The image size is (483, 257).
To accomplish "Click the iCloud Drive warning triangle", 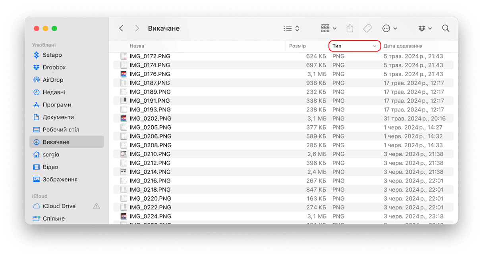I will point(96,206).
